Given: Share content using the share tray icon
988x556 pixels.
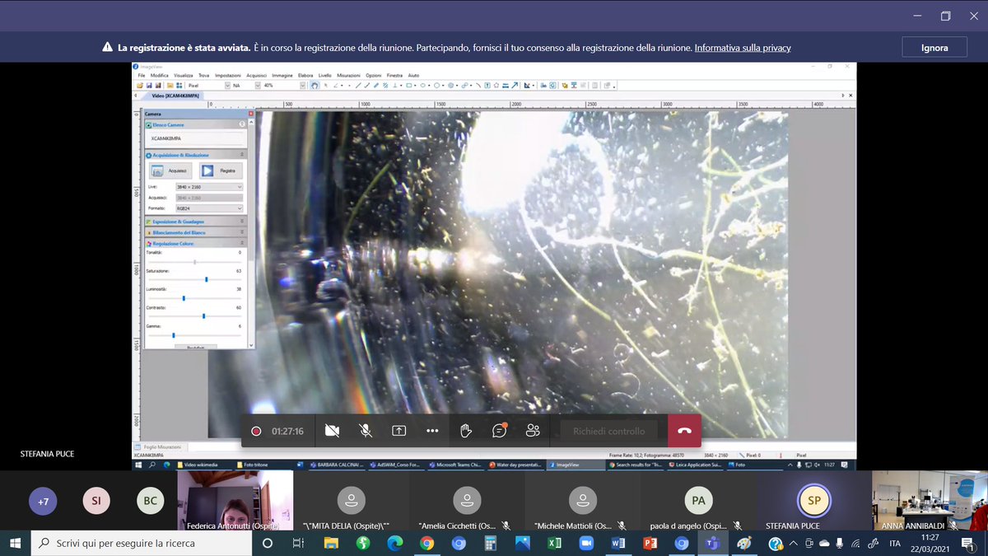Looking at the screenshot, I should 399,431.
